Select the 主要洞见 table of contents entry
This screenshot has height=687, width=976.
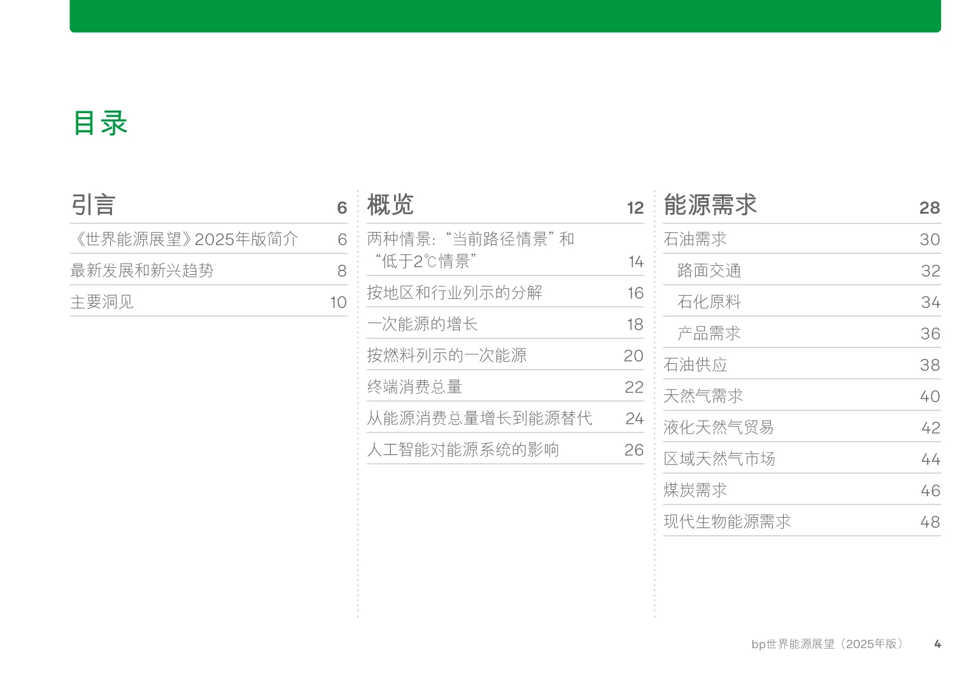tap(103, 302)
